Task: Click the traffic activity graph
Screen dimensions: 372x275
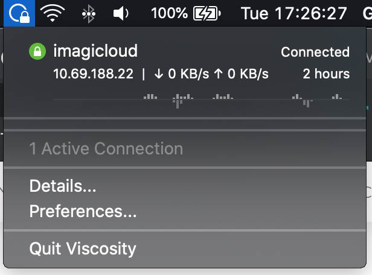Action: click(201, 101)
